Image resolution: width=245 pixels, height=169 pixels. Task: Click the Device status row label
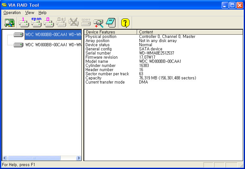[x=98, y=45]
